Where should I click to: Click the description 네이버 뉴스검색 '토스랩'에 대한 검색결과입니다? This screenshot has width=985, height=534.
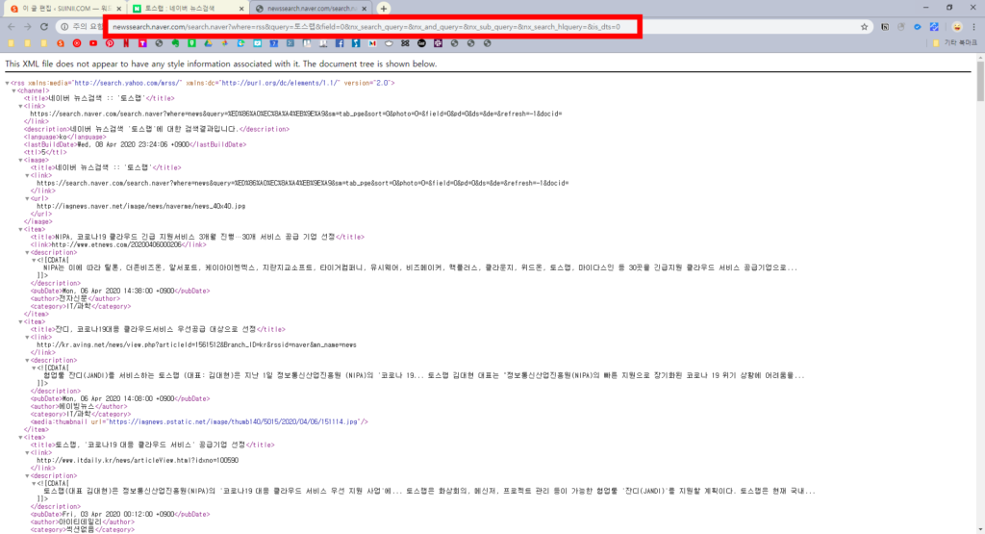coord(154,130)
